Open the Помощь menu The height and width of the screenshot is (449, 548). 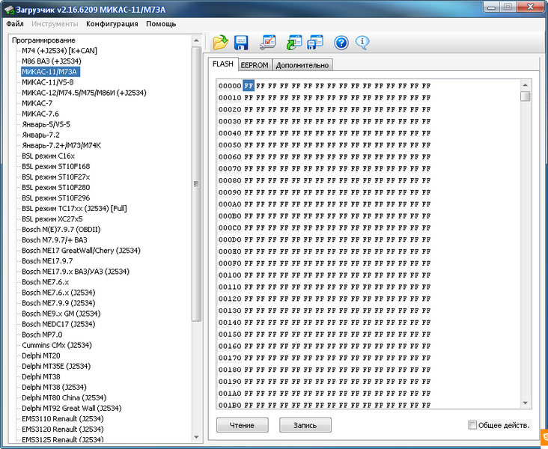click(x=161, y=24)
